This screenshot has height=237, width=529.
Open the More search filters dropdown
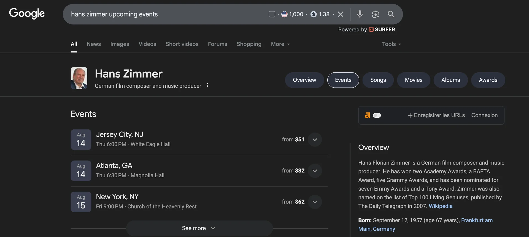(x=280, y=44)
